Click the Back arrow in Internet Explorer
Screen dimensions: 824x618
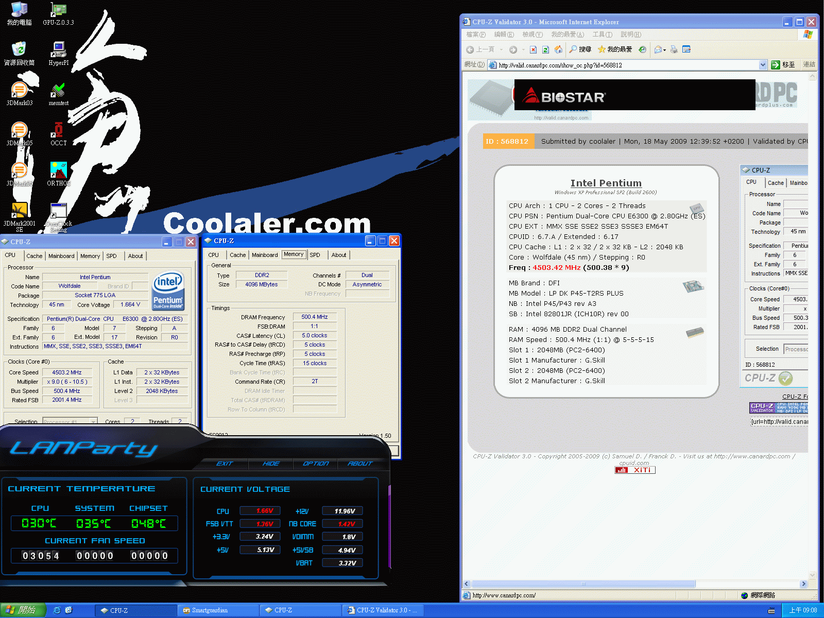click(x=470, y=49)
